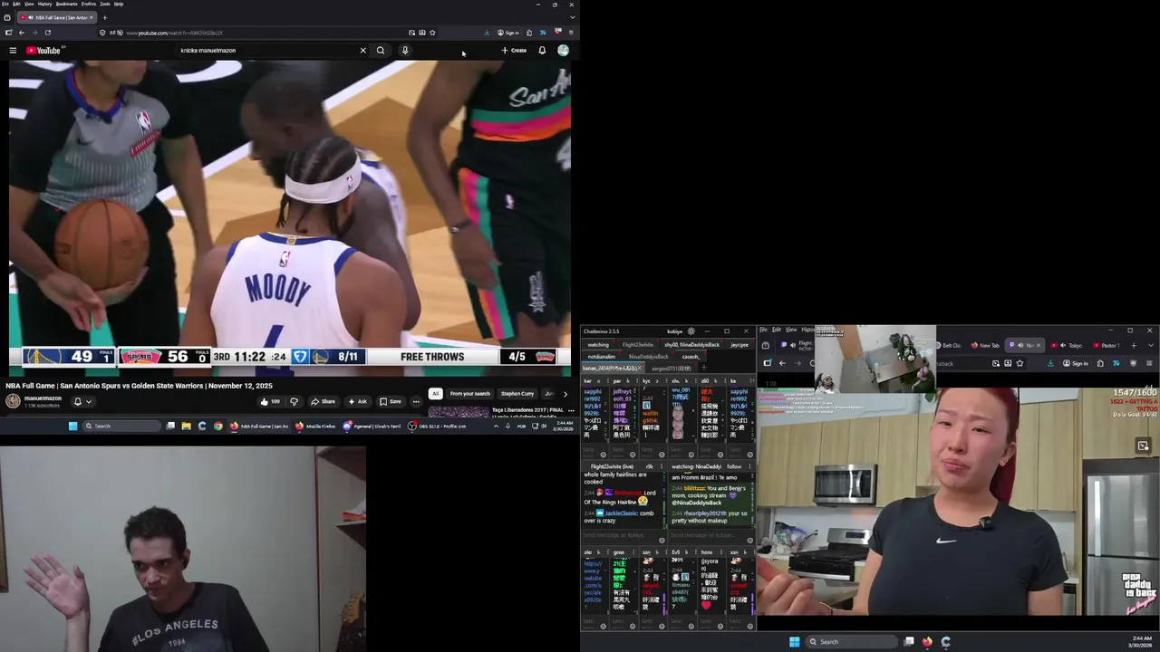This screenshot has height=652, width=1160.
Task: Open the Tools menu in left Firefox
Action: point(105,4)
